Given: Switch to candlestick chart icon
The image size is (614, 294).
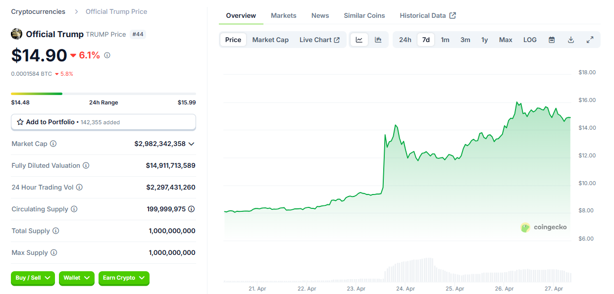Looking at the screenshot, I should tap(378, 40).
